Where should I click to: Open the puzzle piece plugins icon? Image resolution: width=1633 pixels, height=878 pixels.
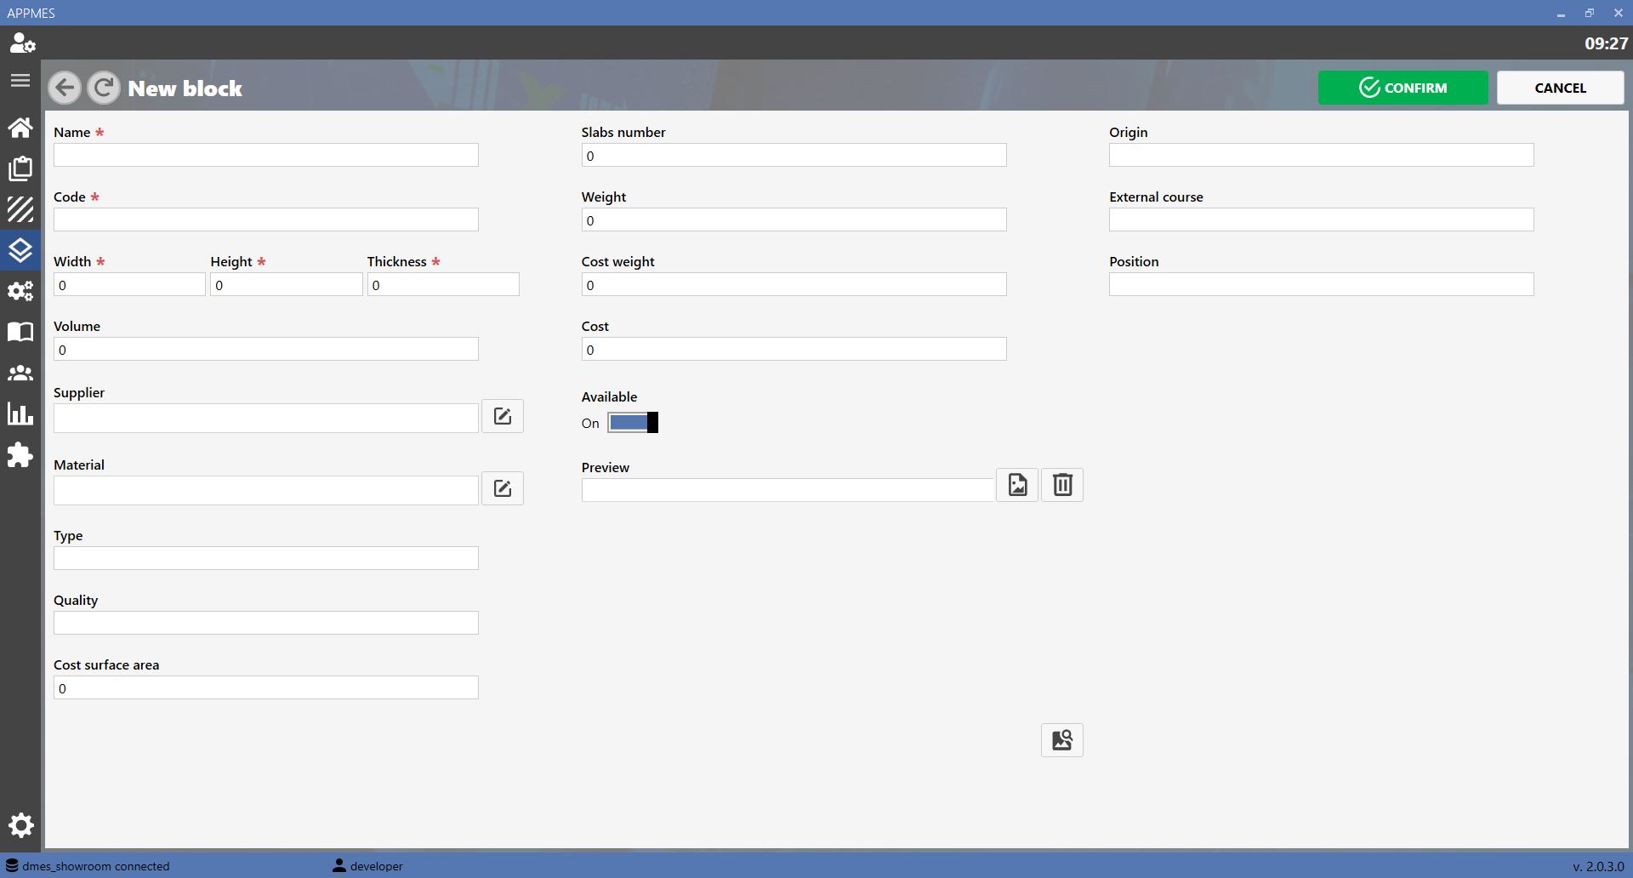[x=20, y=455]
